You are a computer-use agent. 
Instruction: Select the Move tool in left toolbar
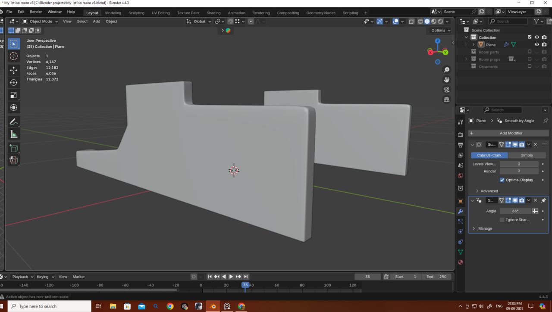[x=14, y=70]
